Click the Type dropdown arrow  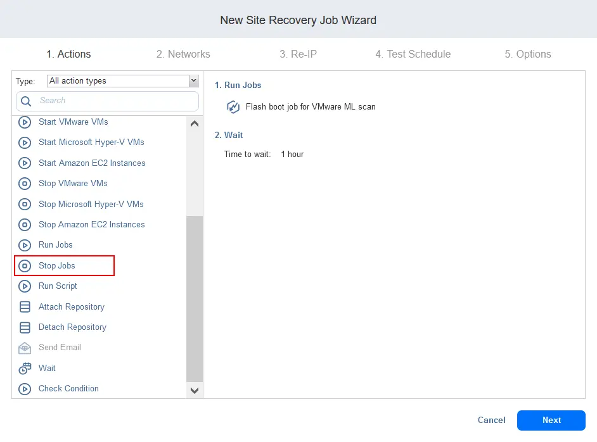tap(194, 81)
